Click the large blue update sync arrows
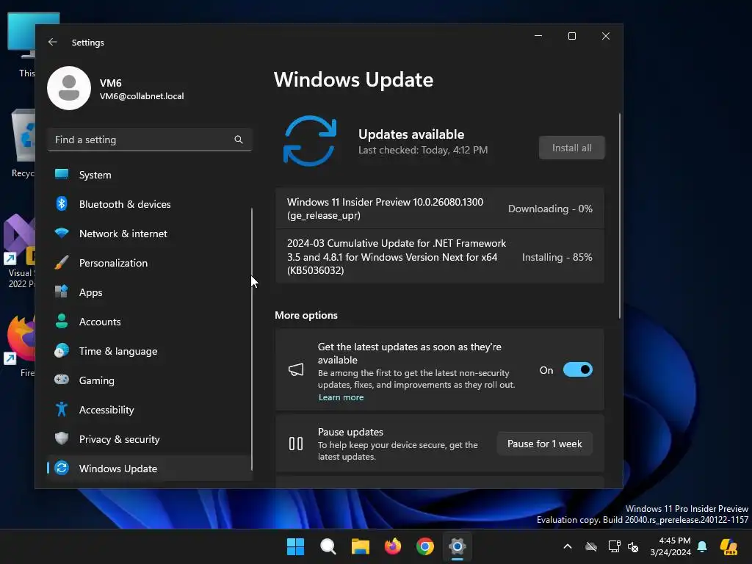Viewport: 752px width, 564px height. tap(310, 141)
